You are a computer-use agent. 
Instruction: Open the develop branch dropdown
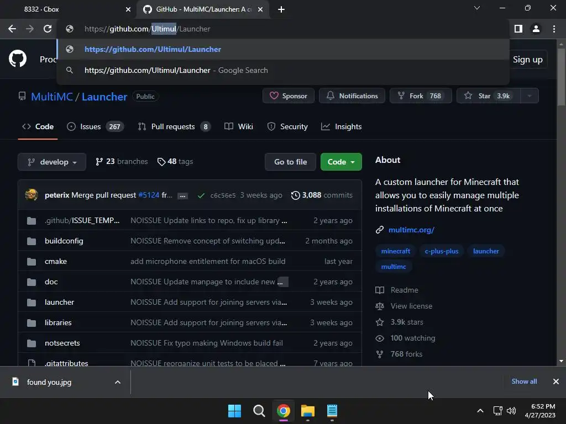tap(52, 162)
